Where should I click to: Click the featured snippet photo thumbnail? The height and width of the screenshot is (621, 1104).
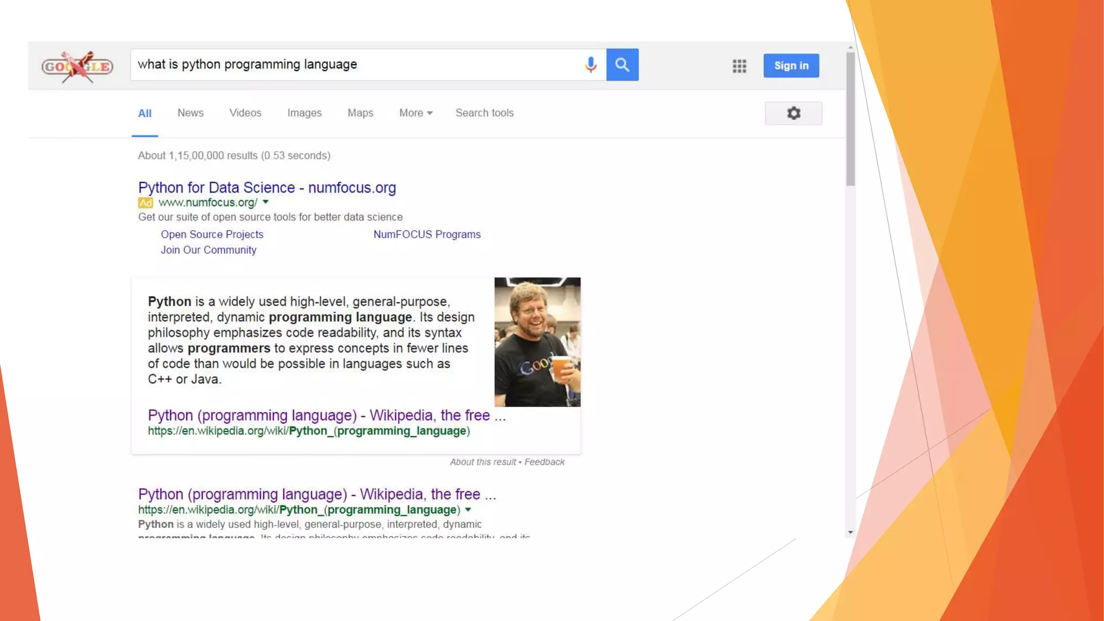(537, 342)
